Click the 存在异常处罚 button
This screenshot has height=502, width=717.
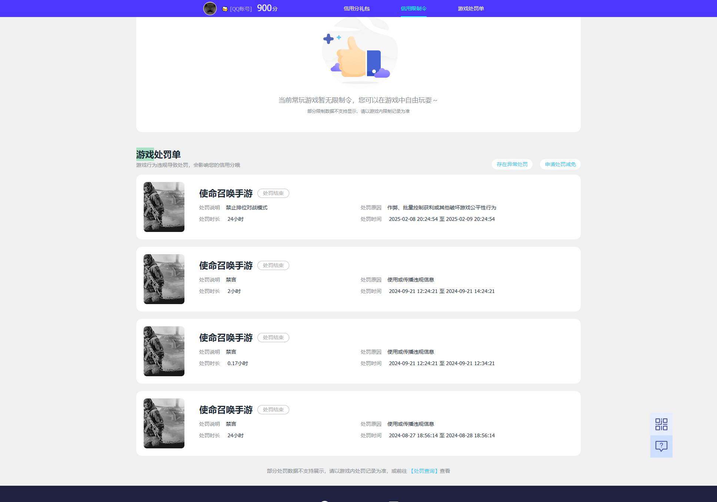point(512,164)
